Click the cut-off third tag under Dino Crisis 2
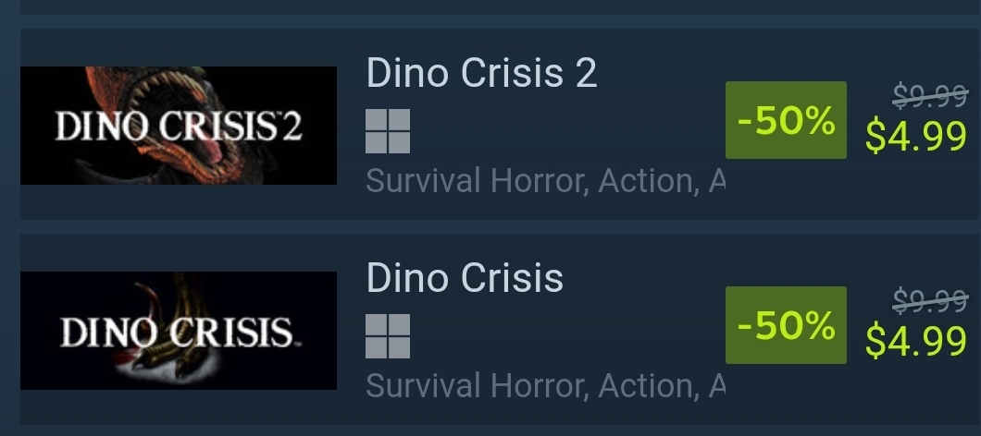 tap(716, 181)
